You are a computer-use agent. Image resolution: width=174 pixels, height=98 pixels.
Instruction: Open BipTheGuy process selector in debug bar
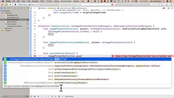tap(69, 96)
